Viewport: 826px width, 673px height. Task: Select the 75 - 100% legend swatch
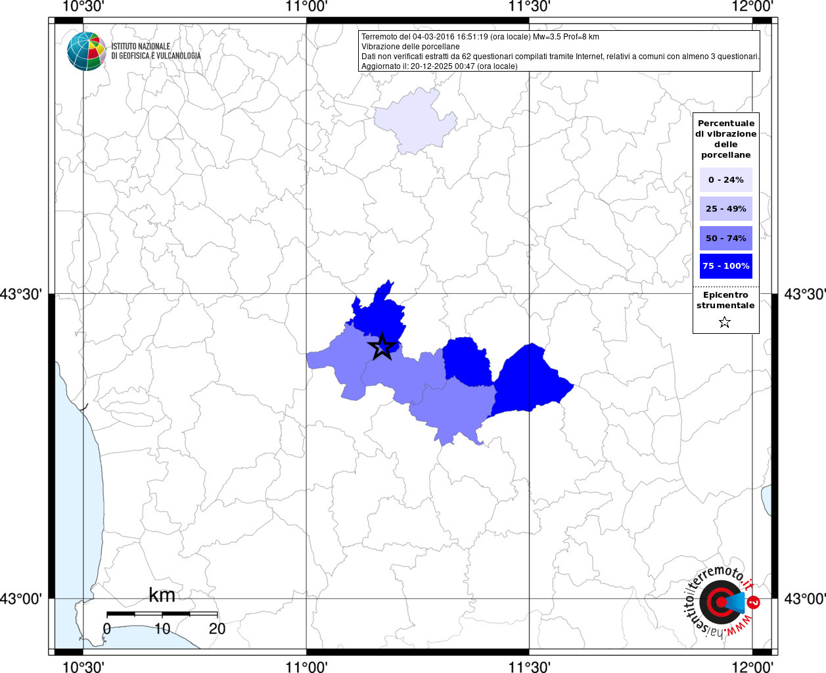(x=725, y=266)
